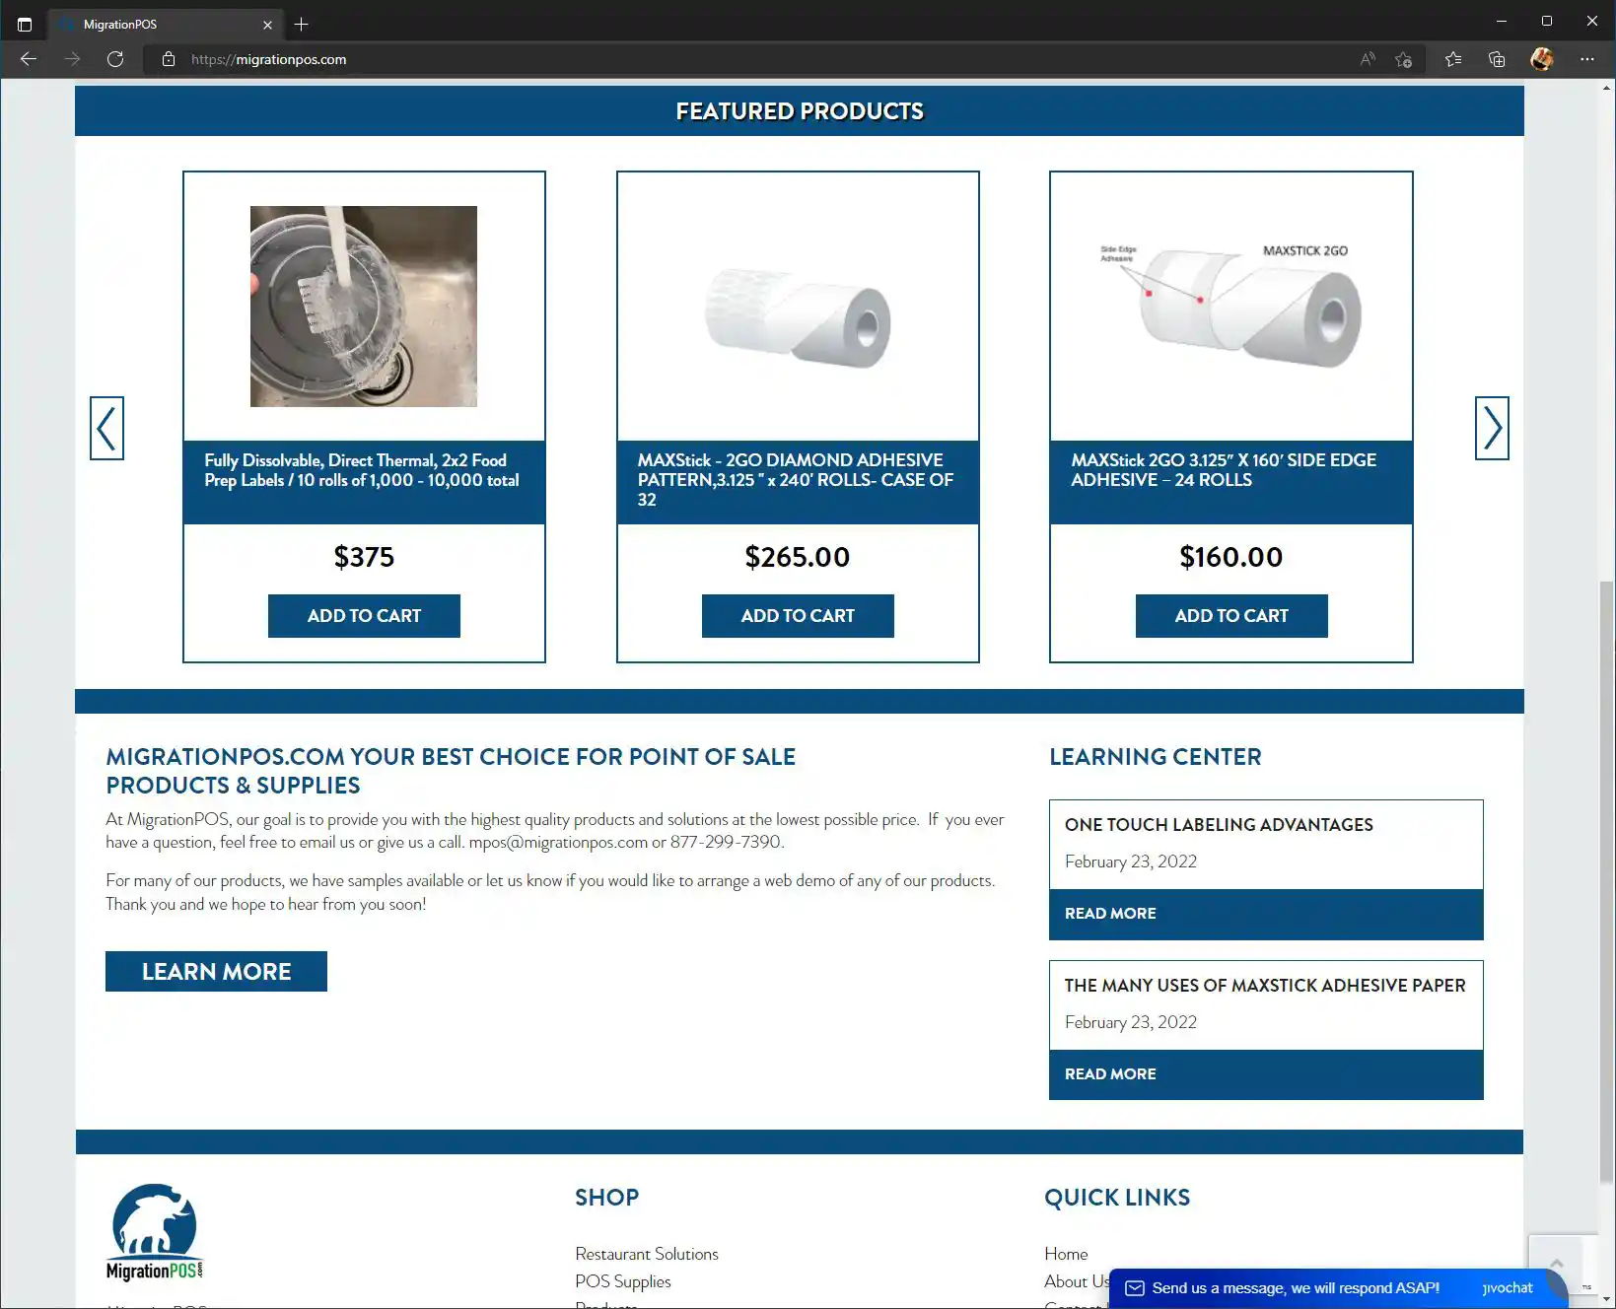Maximize the browser window

[1546, 21]
